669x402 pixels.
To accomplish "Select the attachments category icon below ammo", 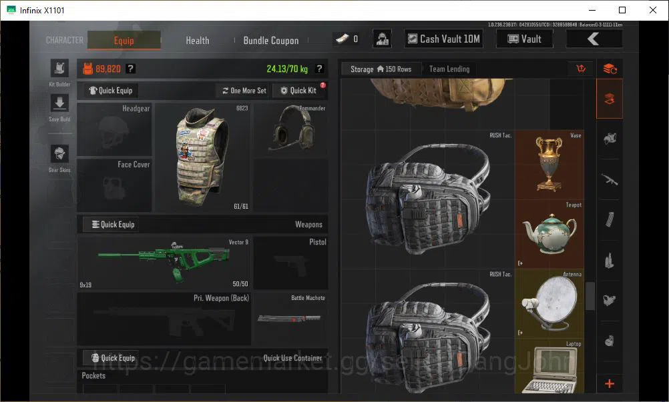I will (x=610, y=300).
